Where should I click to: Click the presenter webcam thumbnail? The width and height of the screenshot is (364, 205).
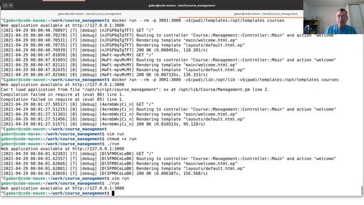coord(333,17)
